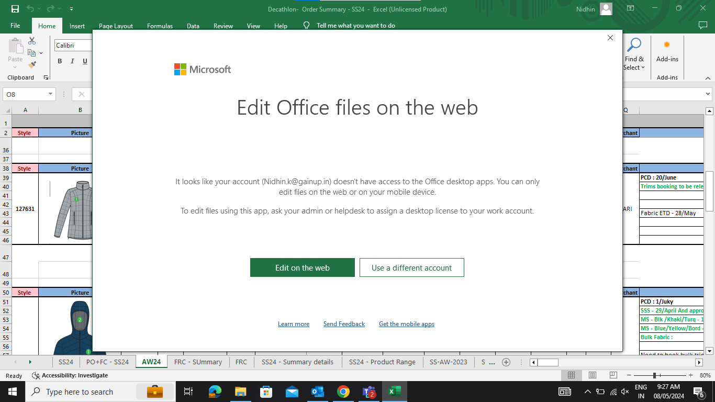Toggle Bold formatting button
Image resolution: width=715 pixels, height=402 pixels.
[x=60, y=61]
